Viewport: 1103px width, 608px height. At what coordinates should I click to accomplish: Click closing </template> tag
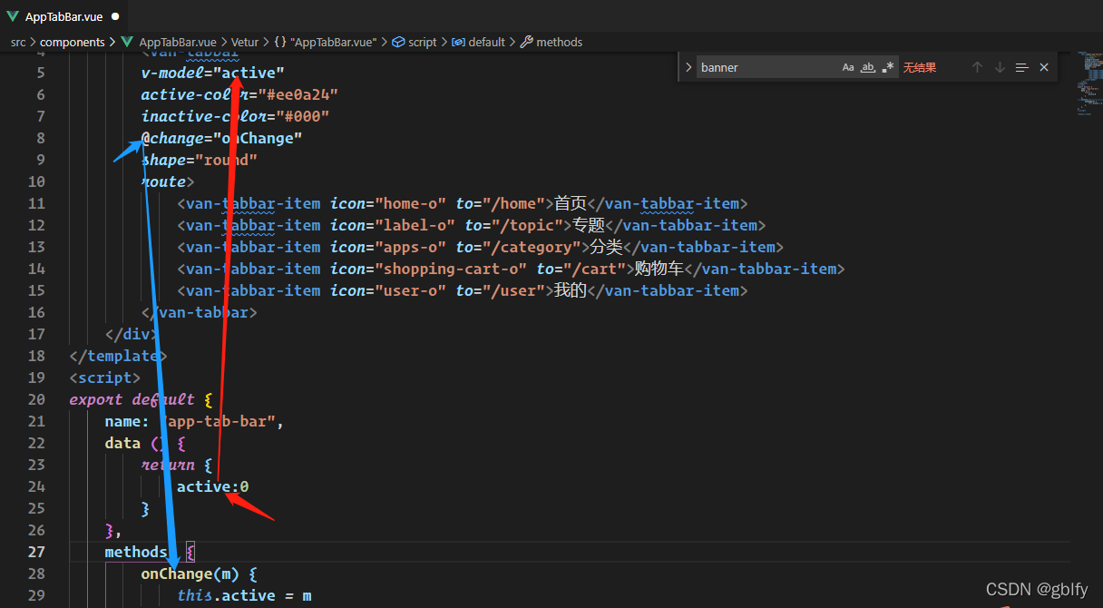click(x=118, y=356)
